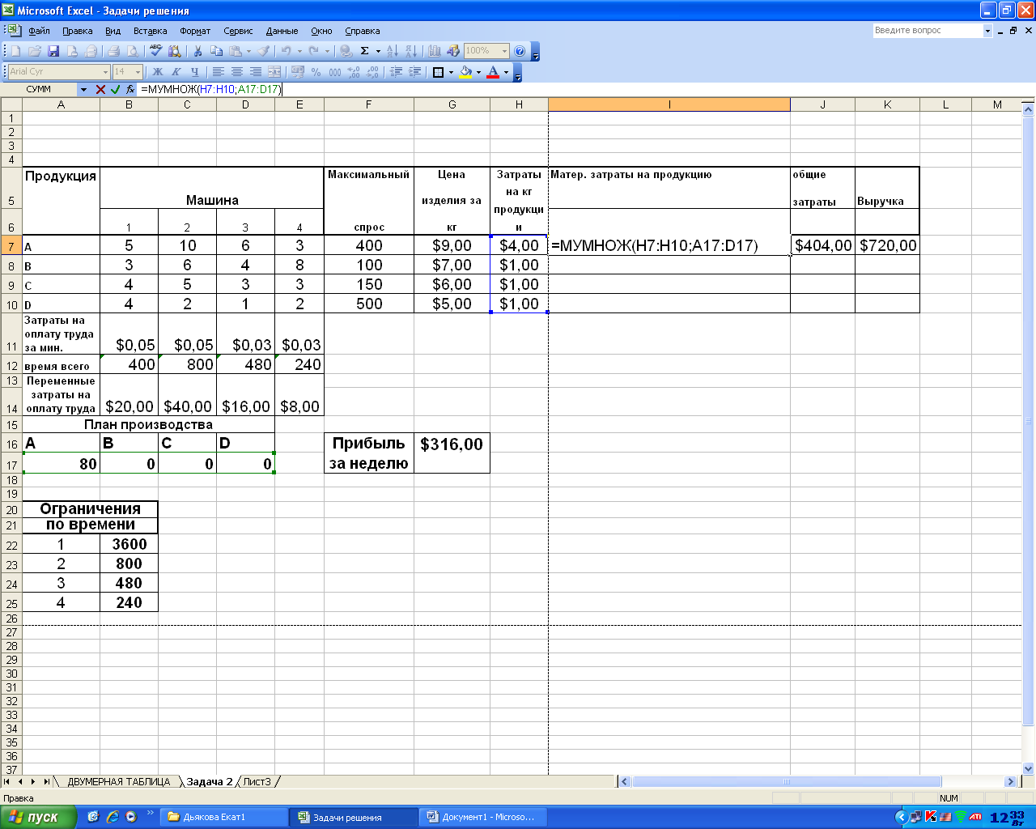Select the Format Painter brush
Viewport: 1036px width, 829px height.
pos(263,51)
